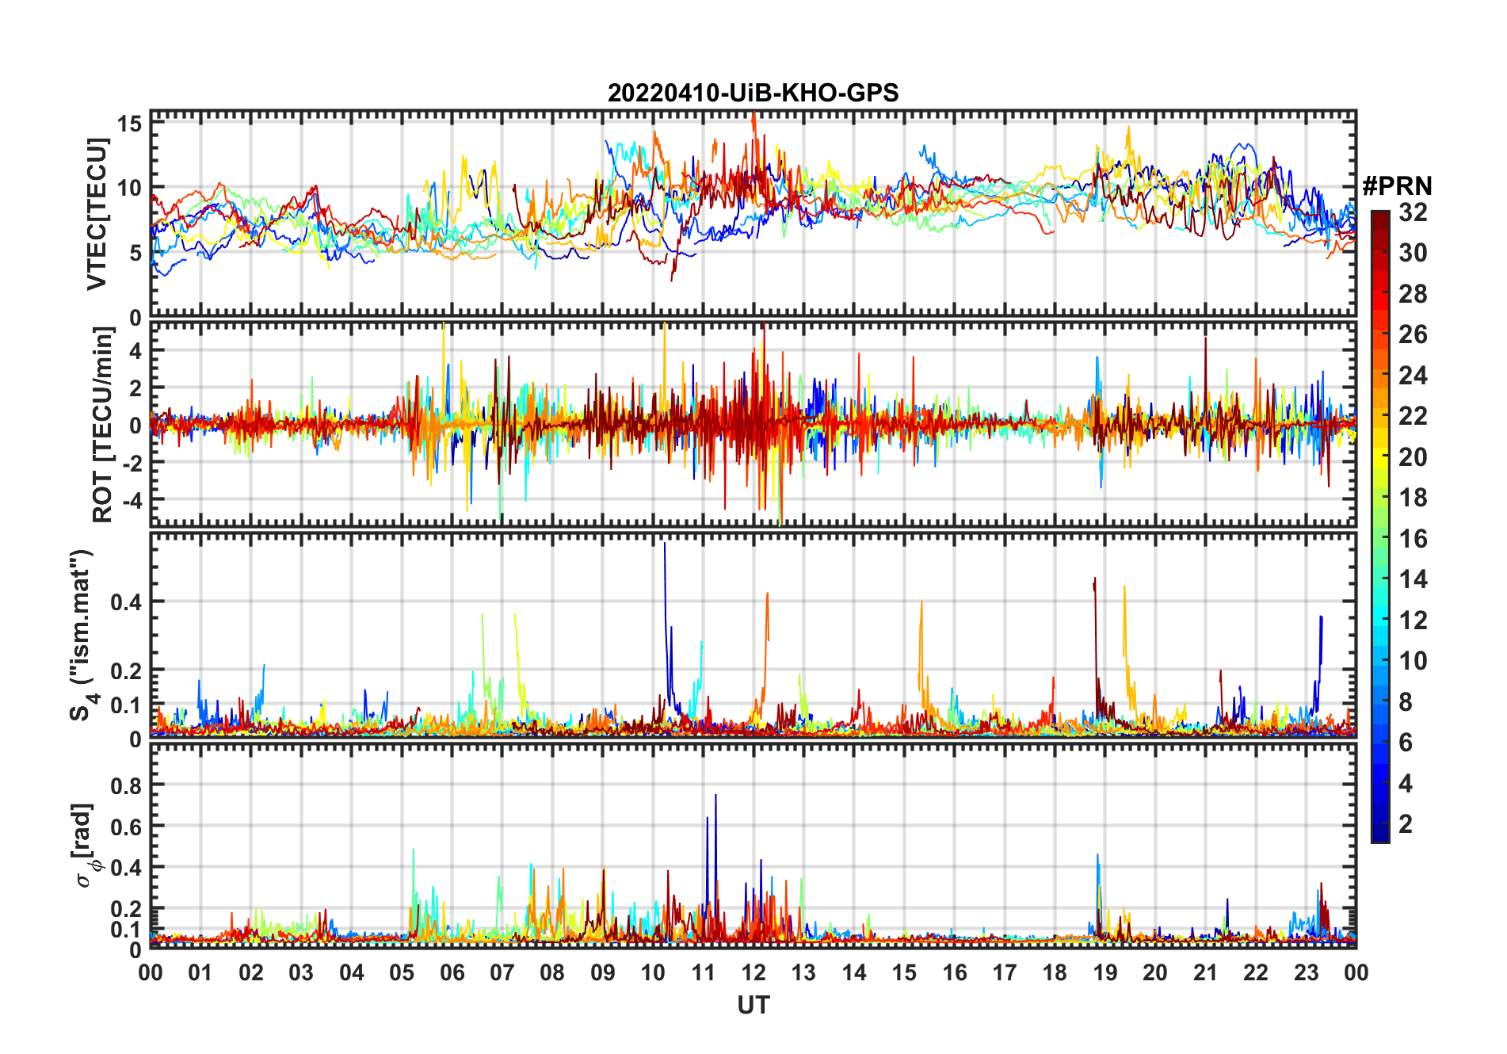Screen dimensions: 1507x1054
Task: Select colorbar tick label 16
Action: click(x=1413, y=539)
